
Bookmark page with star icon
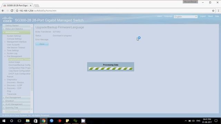pyautogui.click(x=213, y=11)
